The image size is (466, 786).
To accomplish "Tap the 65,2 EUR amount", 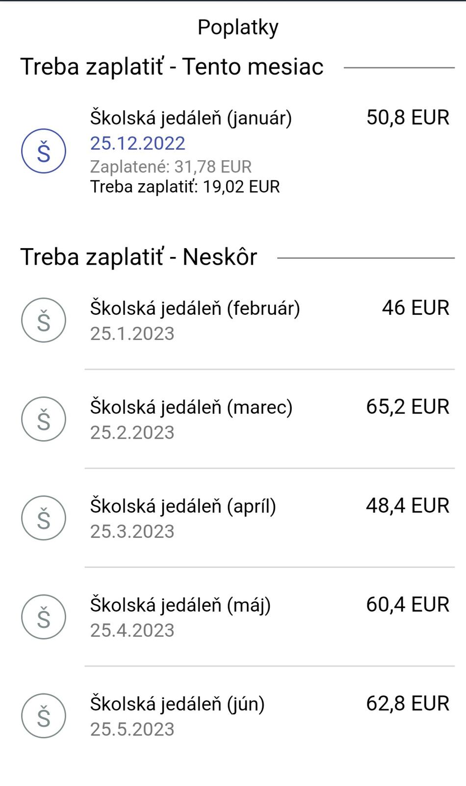I will coord(408,407).
